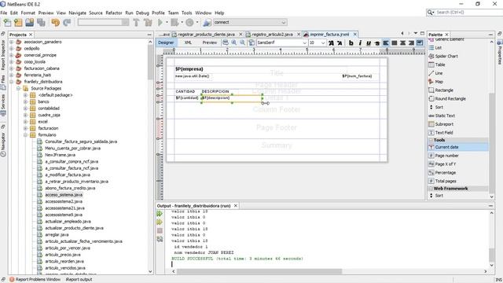Click the report datasource icon beside connect
Image resolution: width=503 pixels, height=283 pixels.
(x=207, y=23)
